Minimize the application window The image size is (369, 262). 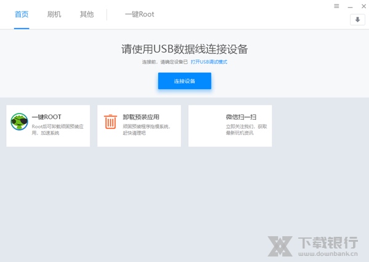[x=349, y=6]
